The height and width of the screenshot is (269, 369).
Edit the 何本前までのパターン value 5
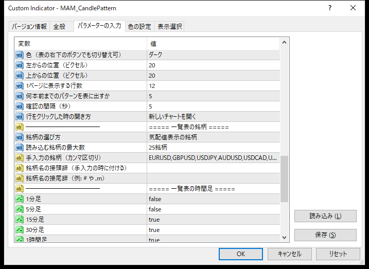coord(214,96)
